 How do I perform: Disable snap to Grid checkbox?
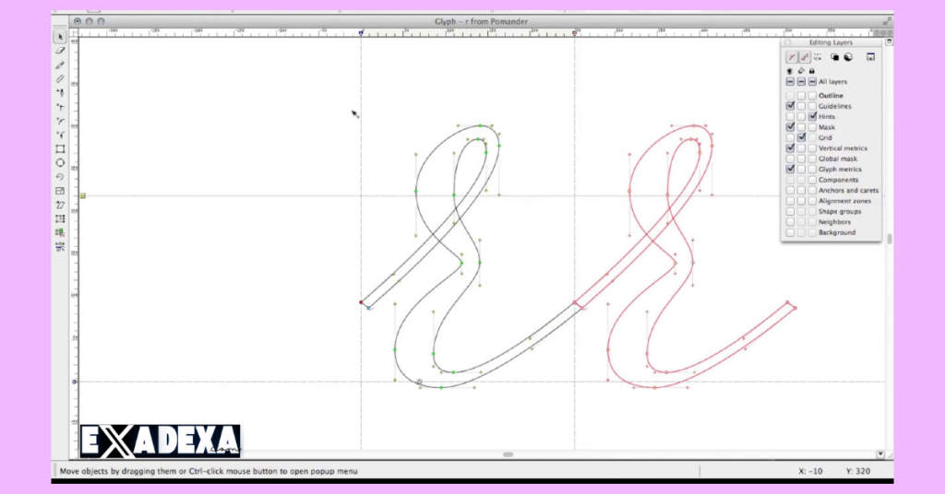coord(802,137)
